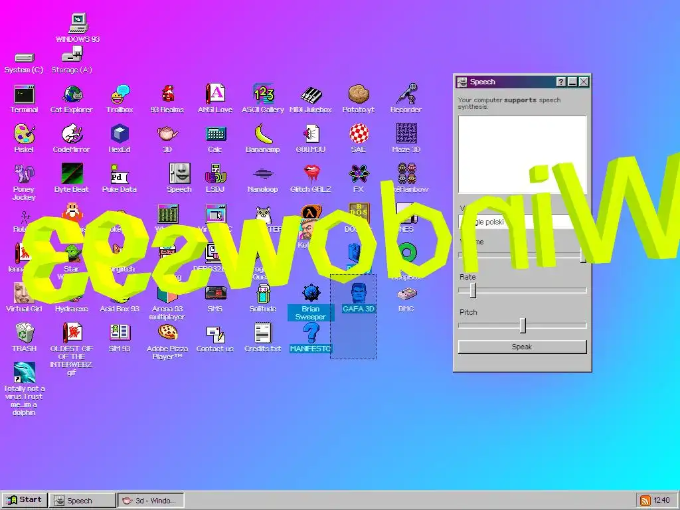Open the FX atom icon

coord(358,179)
